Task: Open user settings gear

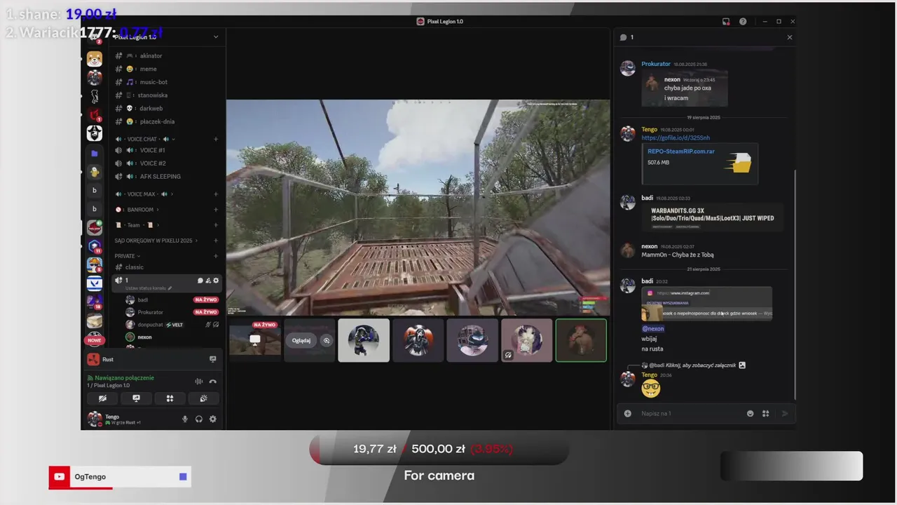Action: (213, 419)
